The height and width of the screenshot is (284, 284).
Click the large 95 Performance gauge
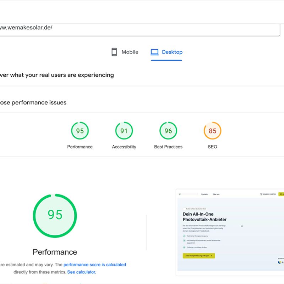click(55, 215)
